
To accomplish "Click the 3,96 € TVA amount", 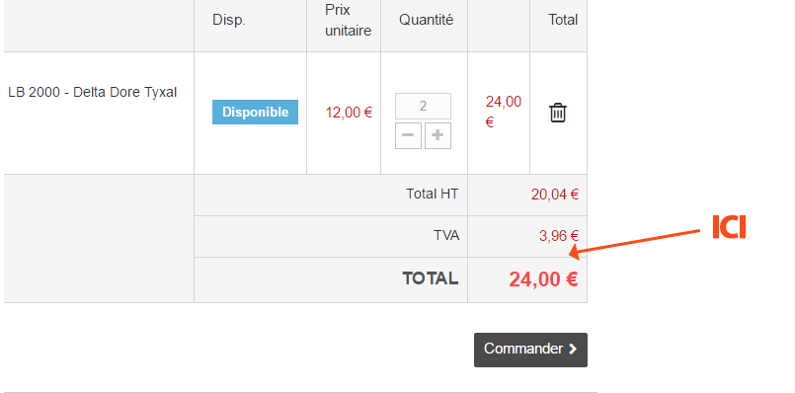I will point(559,236).
